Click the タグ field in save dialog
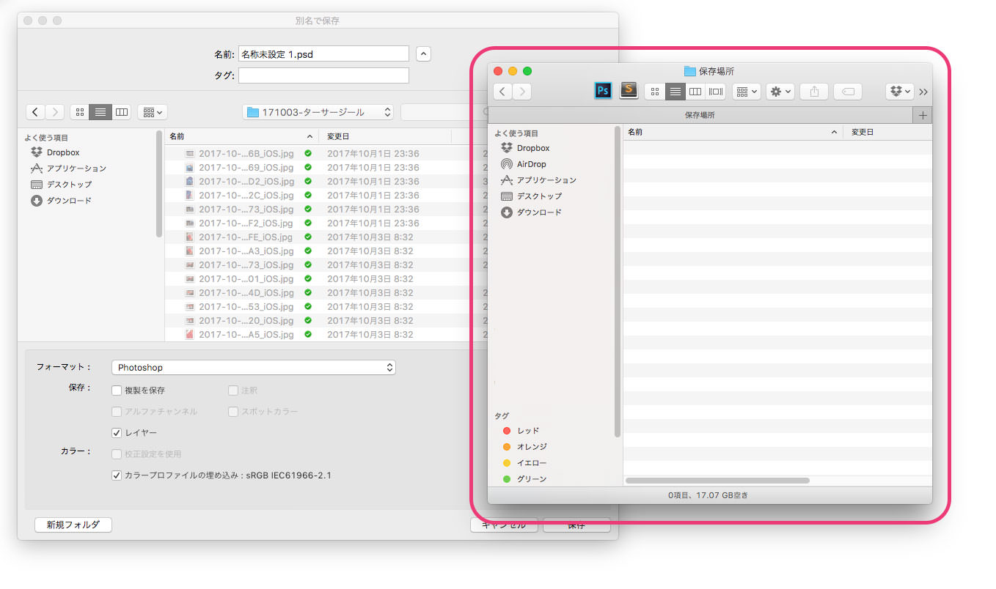The width and height of the screenshot is (996, 589). 323,75
